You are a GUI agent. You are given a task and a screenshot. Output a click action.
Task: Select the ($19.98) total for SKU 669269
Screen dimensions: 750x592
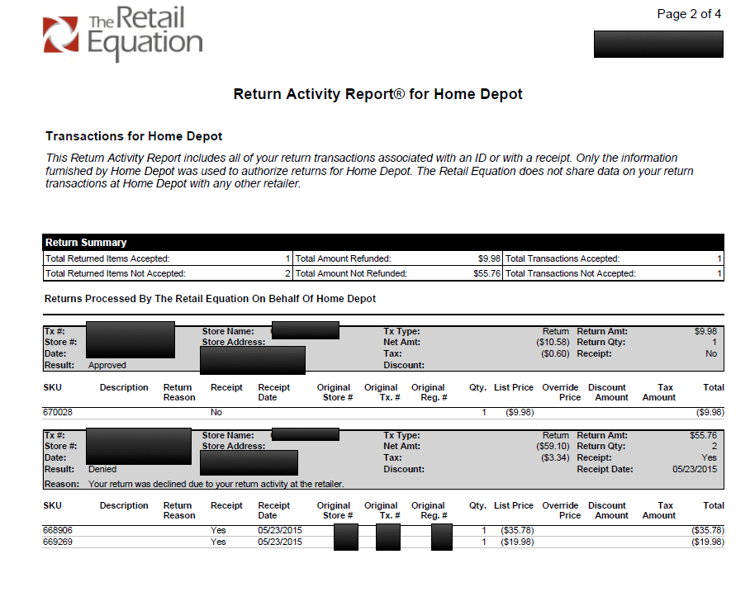pyautogui.click(x=708, y=542)
